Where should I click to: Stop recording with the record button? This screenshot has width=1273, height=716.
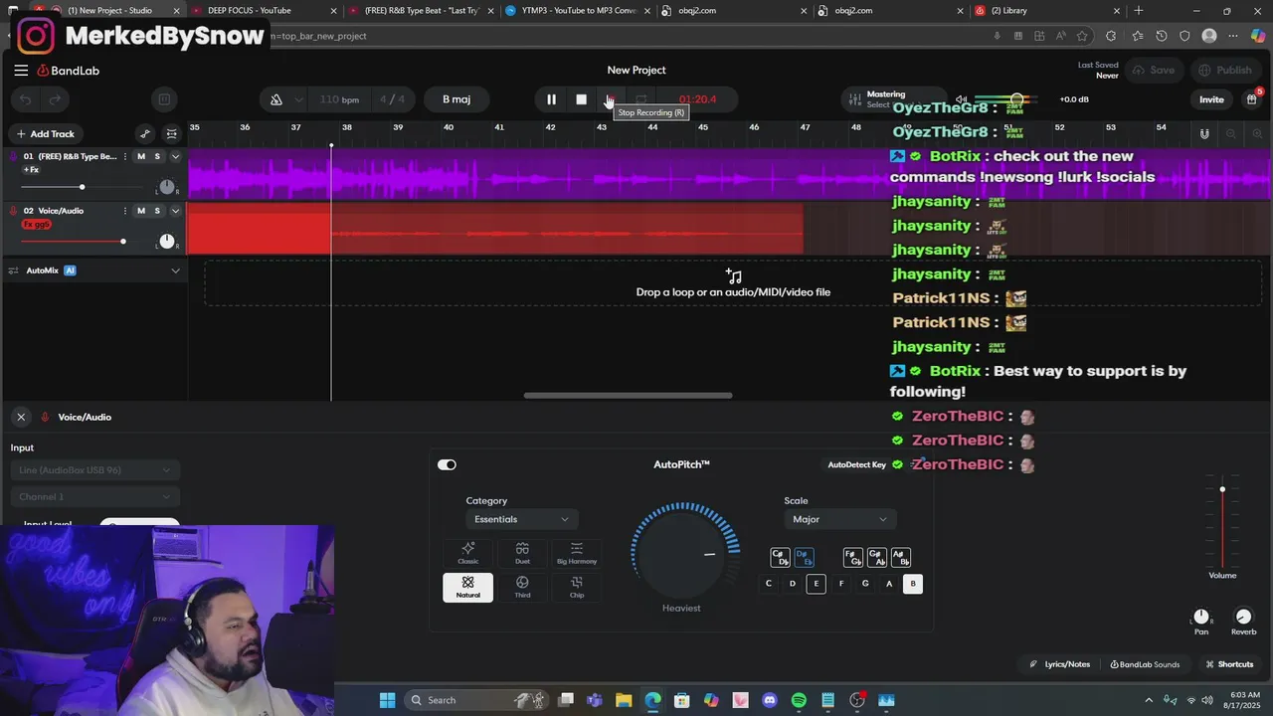click(x=611, y=99)
